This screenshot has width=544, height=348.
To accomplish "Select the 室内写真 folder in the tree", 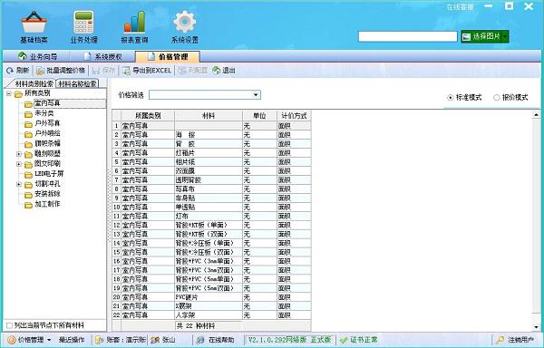I will (47, 103).
